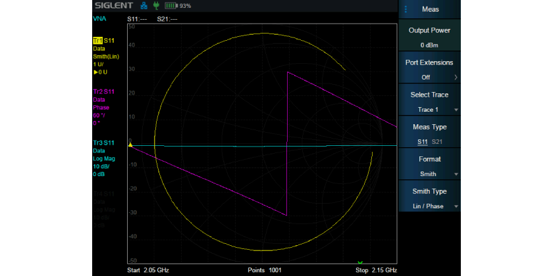Choose S11 under Meas Type
This screenshot has width=553, height=276.
(422, 143)
